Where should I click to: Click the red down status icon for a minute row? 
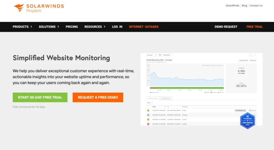coord(148,124)
